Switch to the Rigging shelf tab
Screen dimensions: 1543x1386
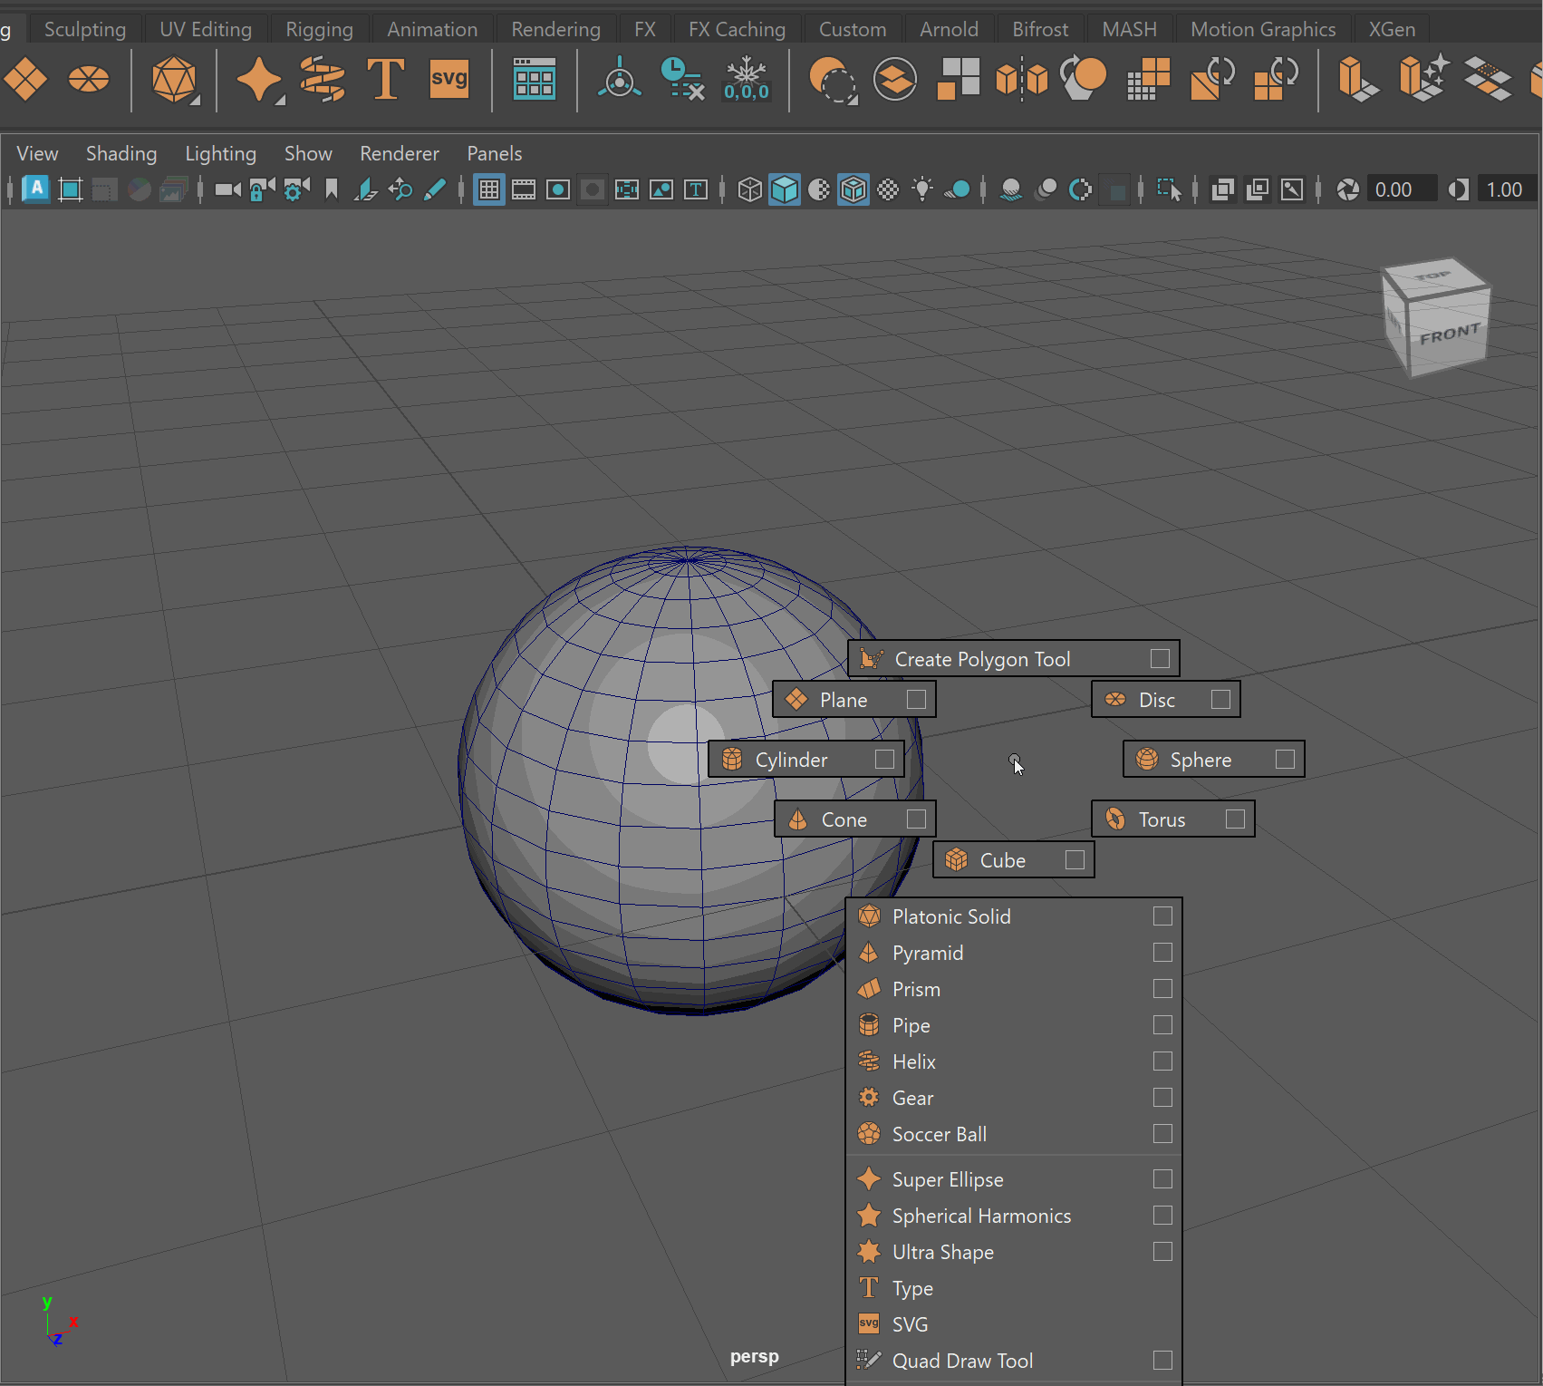point(319,29)
